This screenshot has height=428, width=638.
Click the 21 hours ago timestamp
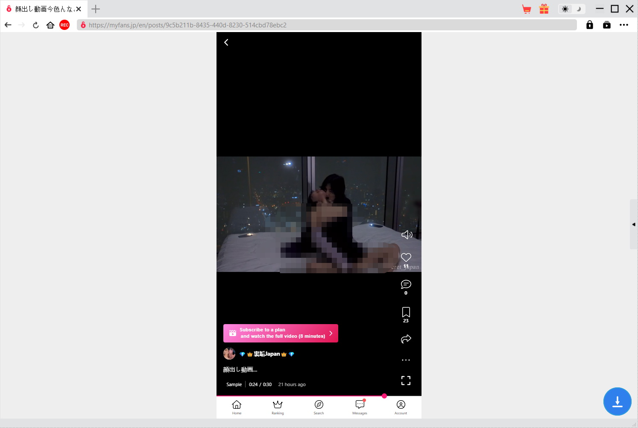(x=292, y=384)
